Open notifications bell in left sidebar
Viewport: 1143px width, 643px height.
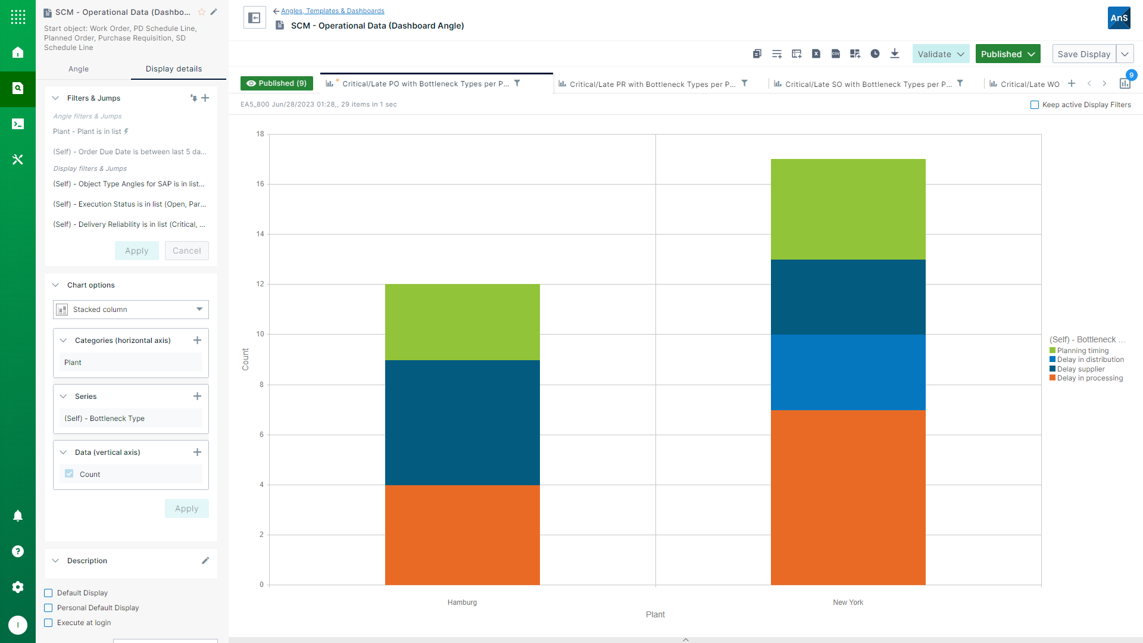click(x=18, y=516)
